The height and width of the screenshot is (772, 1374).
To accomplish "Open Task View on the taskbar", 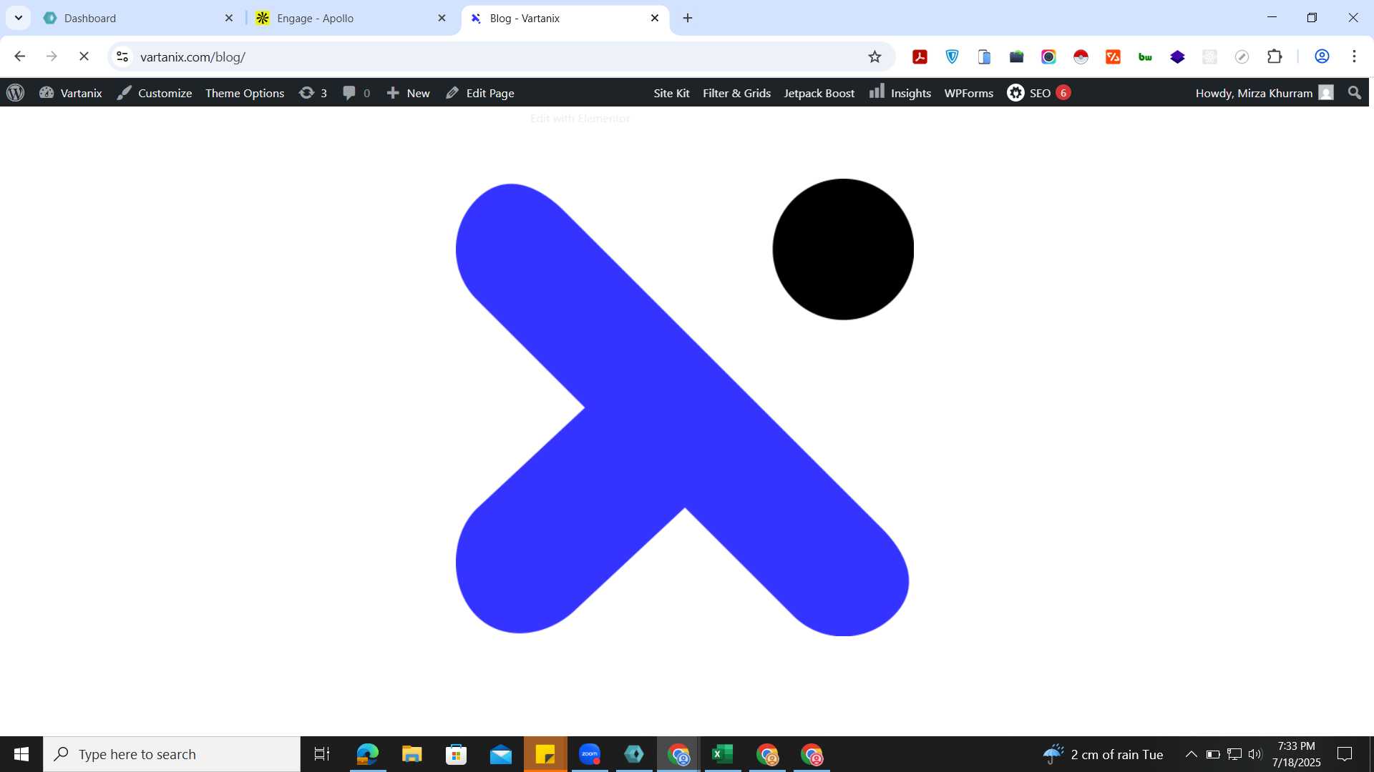I will (322, 754).
